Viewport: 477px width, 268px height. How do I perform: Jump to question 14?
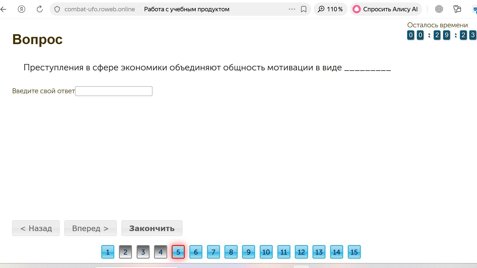[336, 252]
